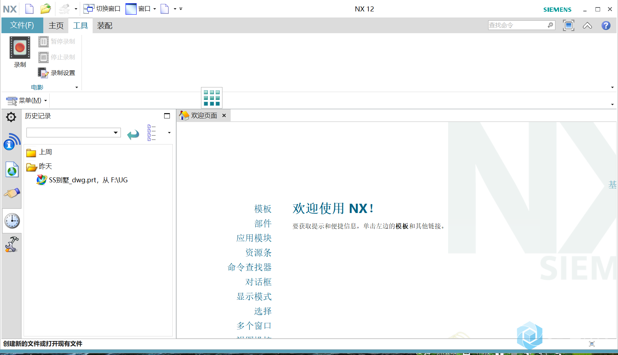Open the History clock sidebar tab
Screen dimensions: 618x355
pos(12,221)
